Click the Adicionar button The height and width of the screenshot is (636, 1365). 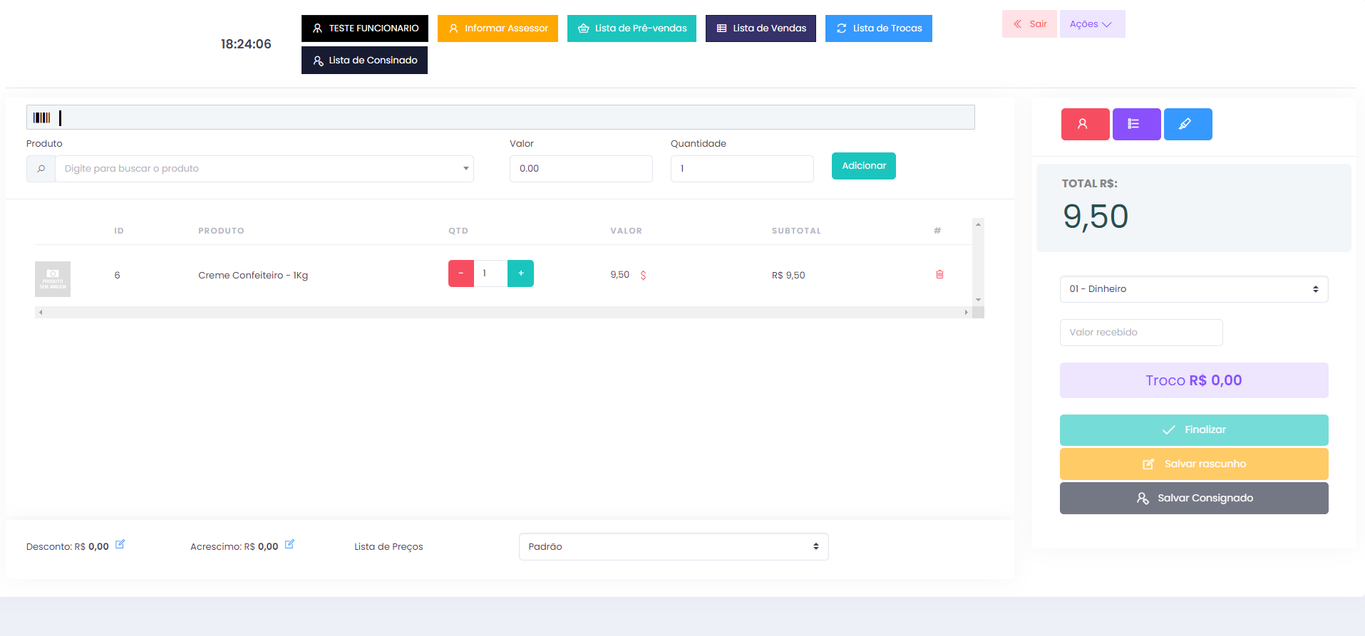[x=863, y=166]
